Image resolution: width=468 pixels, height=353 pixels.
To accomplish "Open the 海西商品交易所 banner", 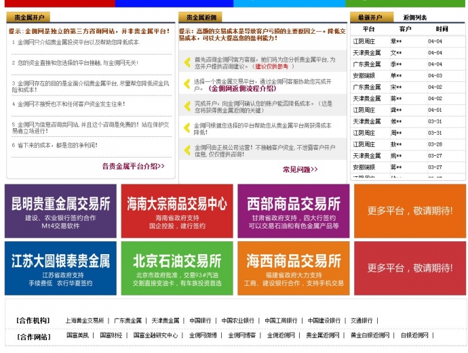I will tap(294, 268).
